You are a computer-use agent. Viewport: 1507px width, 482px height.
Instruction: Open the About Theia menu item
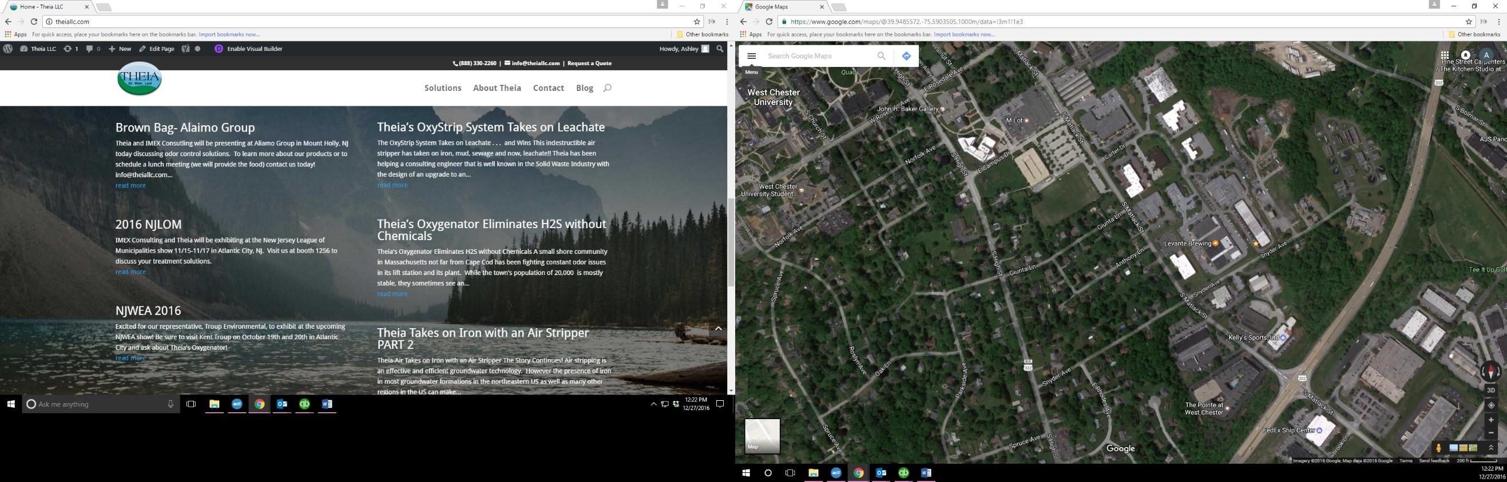(x=497, y=88)
